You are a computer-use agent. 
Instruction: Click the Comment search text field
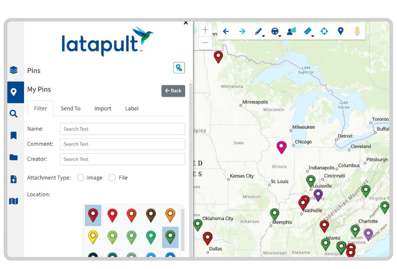point(122,144)
